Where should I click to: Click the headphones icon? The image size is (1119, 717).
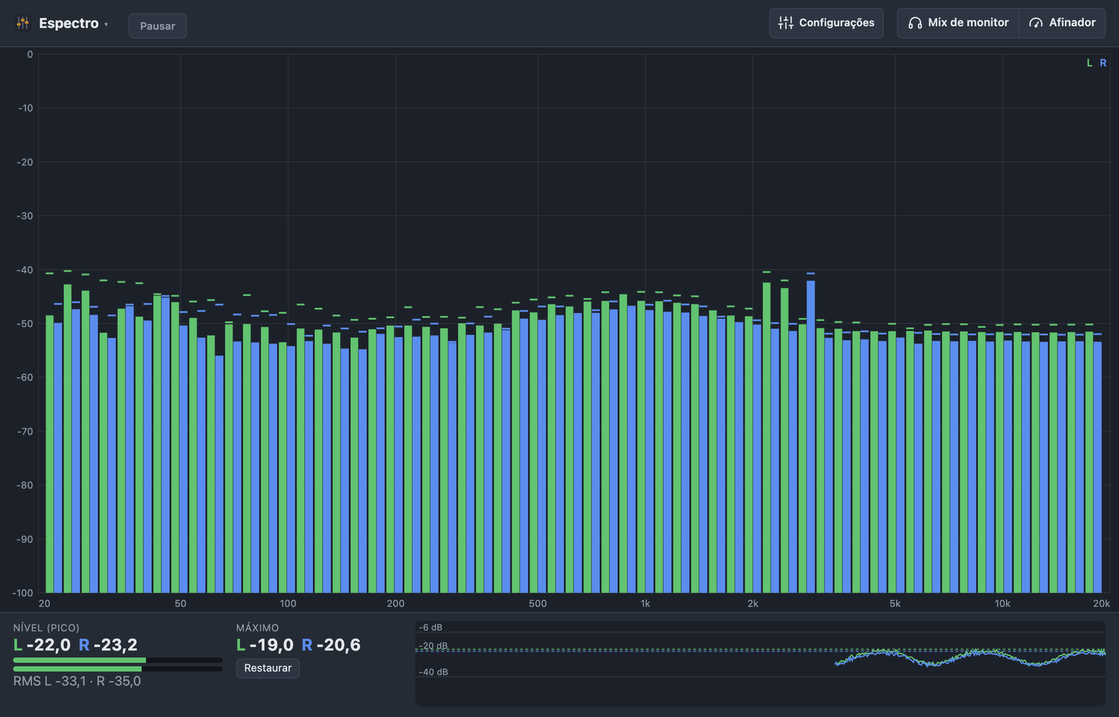915,23
